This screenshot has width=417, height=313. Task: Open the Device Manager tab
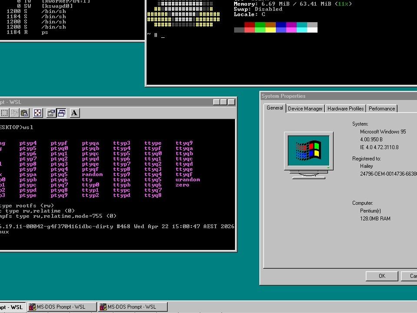305,109
